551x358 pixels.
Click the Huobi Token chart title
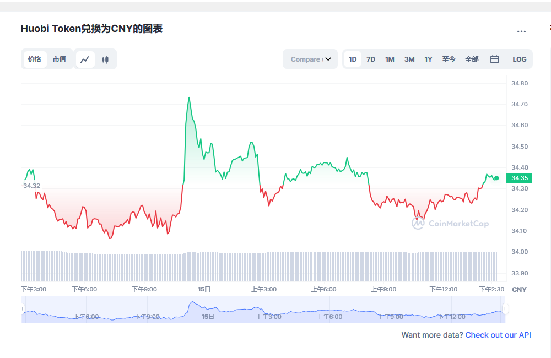pos(91,29)
